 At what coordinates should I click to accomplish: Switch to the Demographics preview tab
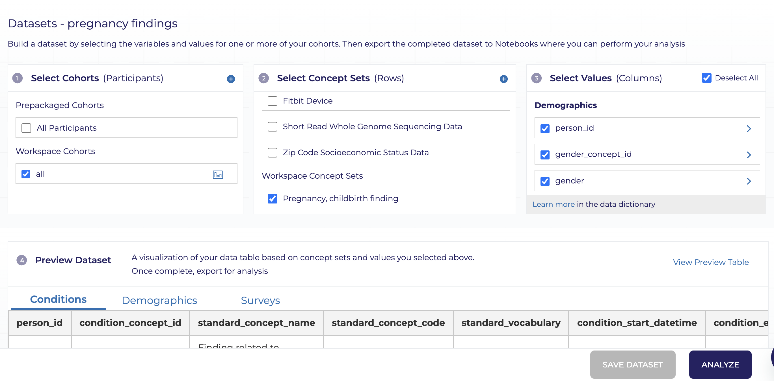coord(159,300)
